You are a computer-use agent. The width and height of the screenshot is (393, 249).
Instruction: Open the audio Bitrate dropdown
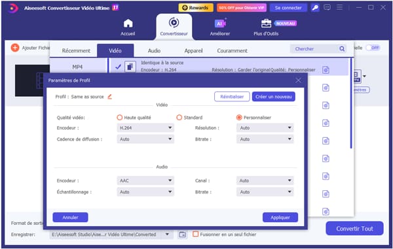click(x=265, y=191)
